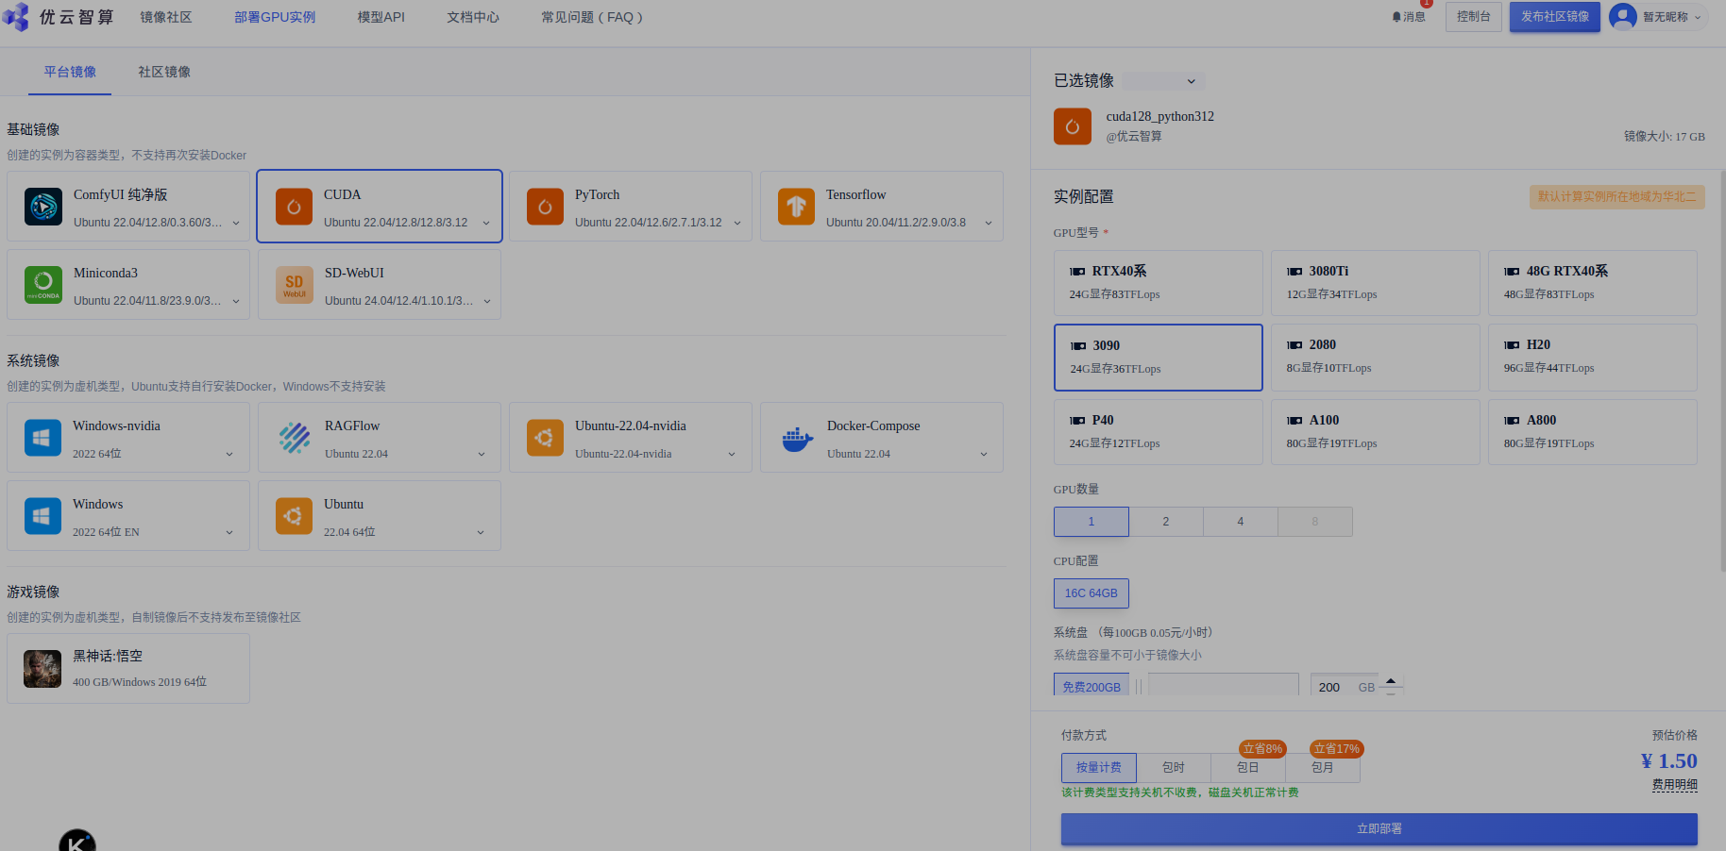
Task: Set GPU count to 2
Action: point(1165,522)
